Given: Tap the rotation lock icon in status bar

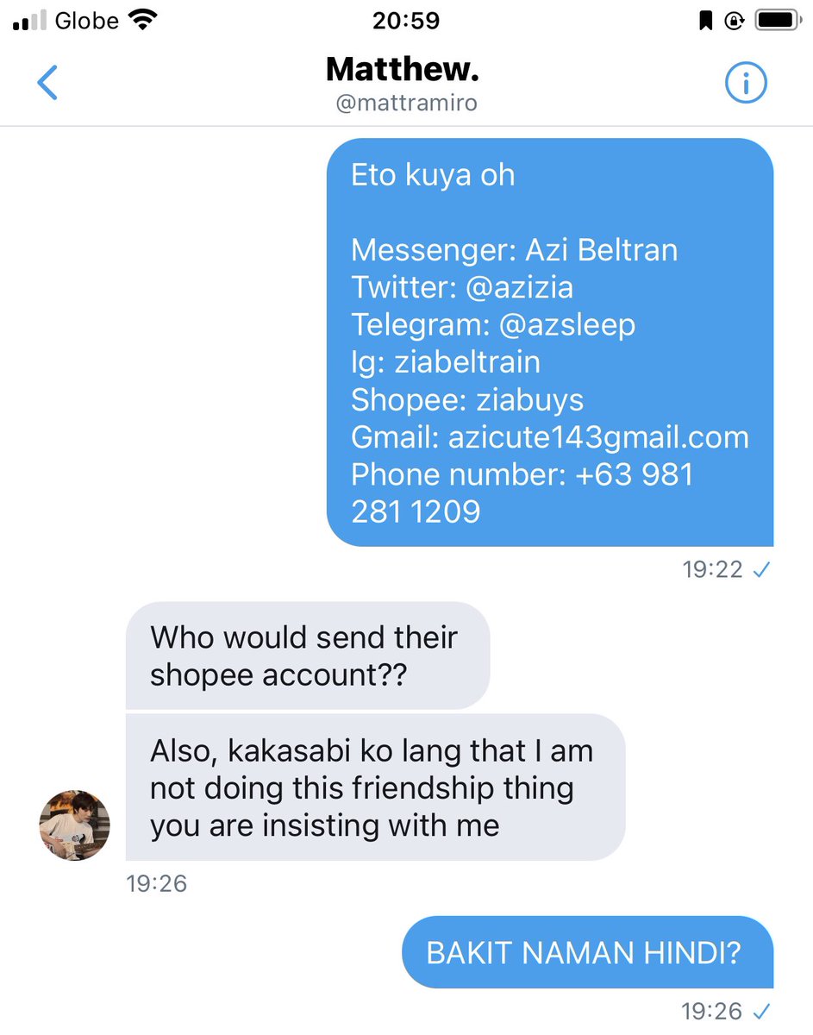Looking at the screenshot, I should [735, 21].
